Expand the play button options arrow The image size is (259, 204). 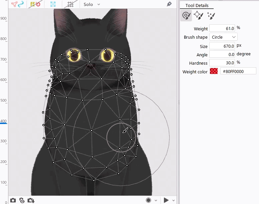(173, 200)
